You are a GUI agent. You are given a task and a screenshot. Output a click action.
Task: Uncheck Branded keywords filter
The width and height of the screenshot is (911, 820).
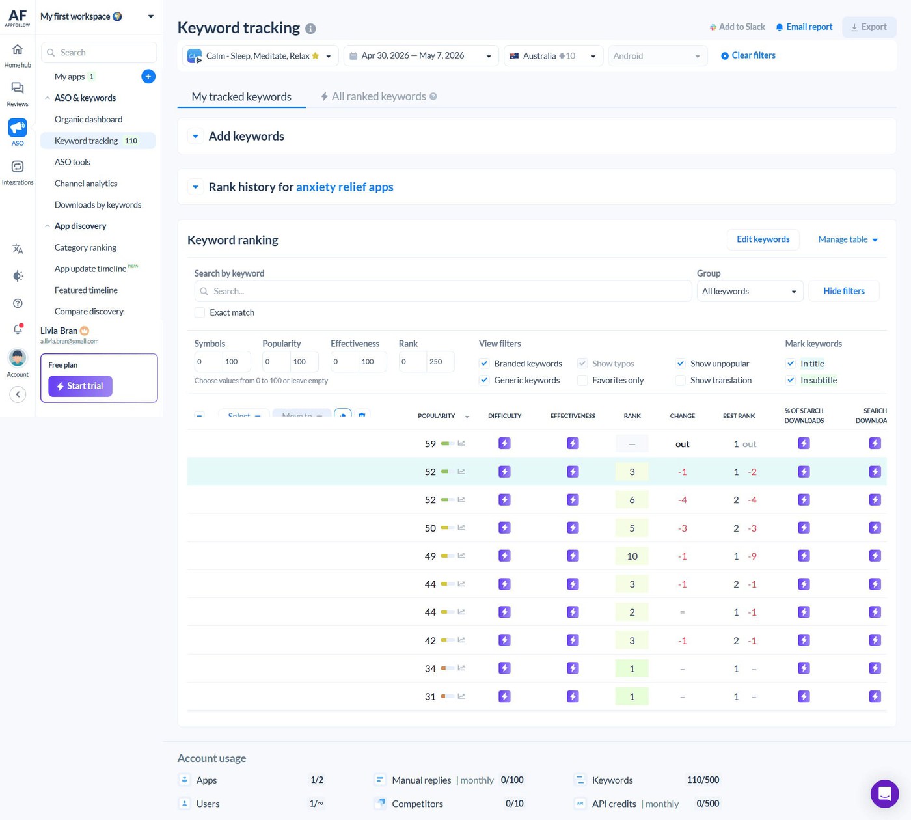click(484, 363)
